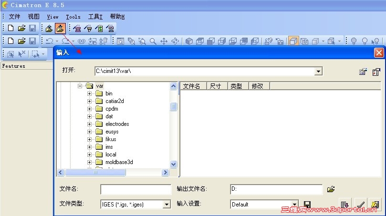Click the Open folder icon in top toolbar
Image resolution: width=386 pixels, height=216 pixels.
[x=21, y=28]
